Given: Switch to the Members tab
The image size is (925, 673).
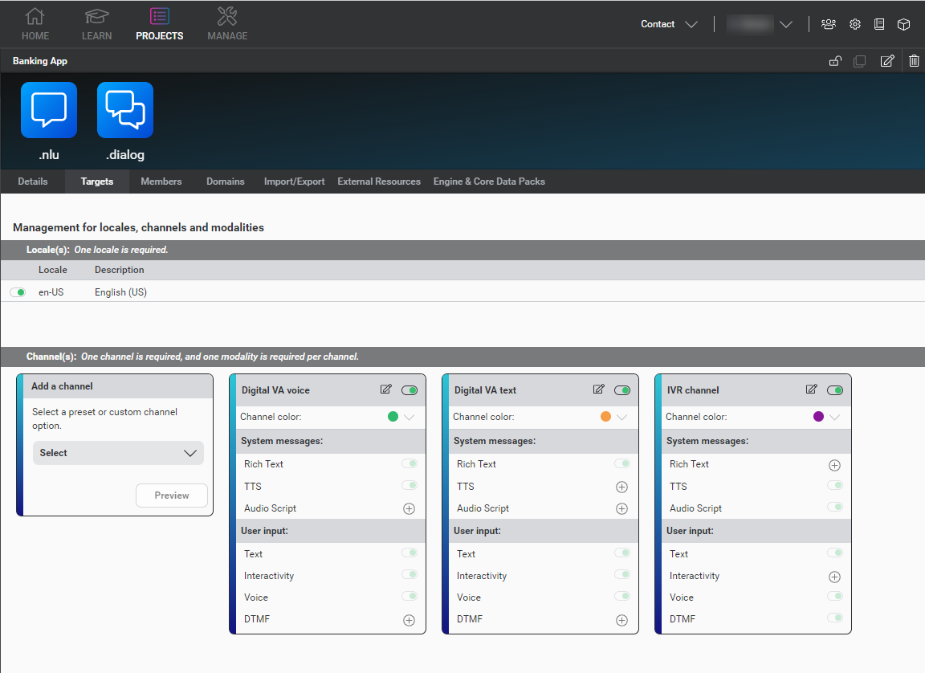Looking at the screenshot, I should tap(161, 182).
